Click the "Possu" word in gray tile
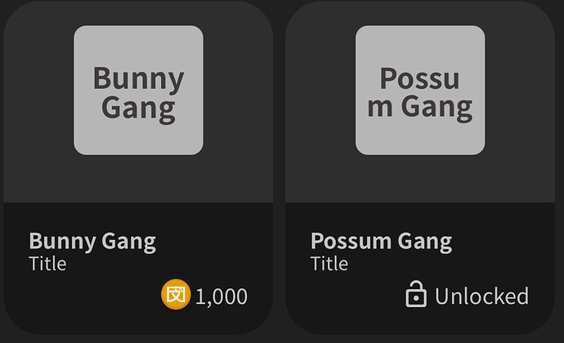The image size is (564, 343). (x=420, y=78)
